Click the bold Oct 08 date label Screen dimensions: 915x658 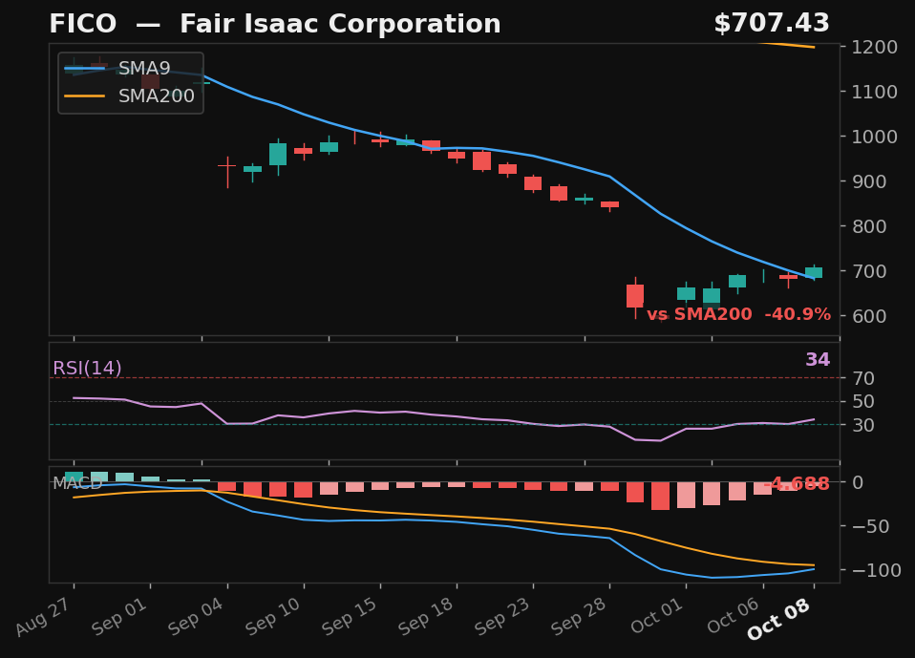pyautogui.click(x=779, y=620)
